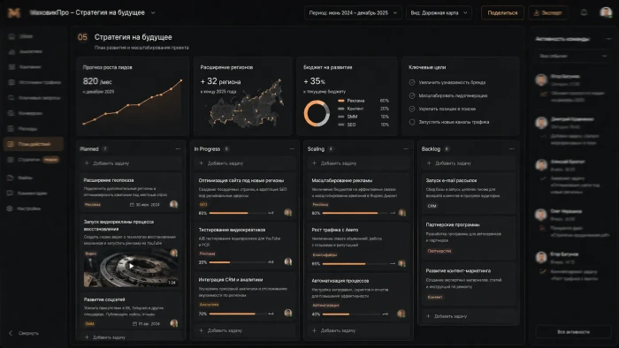
Task: Open the activity filter Все события dropdown
Action: coord(573,56)
